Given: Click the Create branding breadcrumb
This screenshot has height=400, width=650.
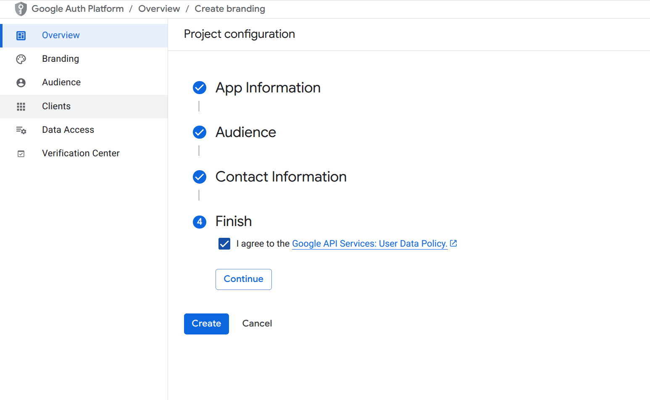Looking at the screenshot, I should tap(230, 9).
